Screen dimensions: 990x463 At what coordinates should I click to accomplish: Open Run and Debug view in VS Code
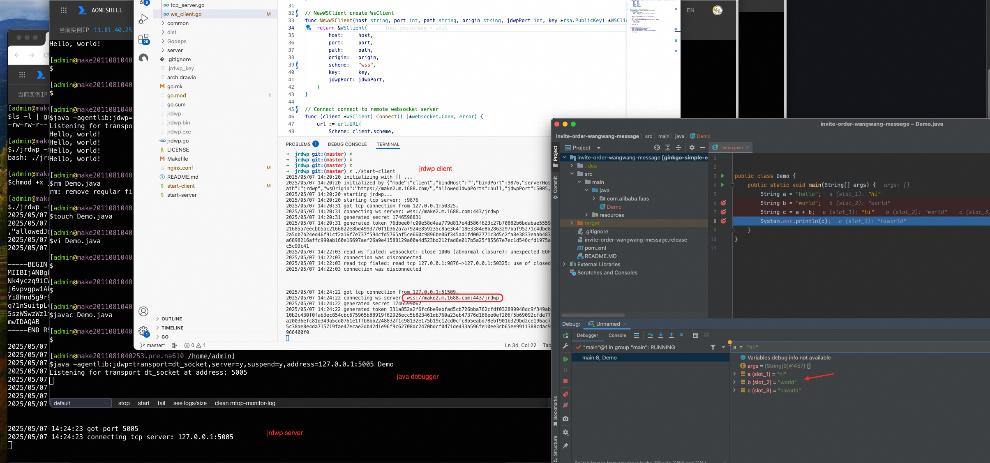pyautogui.click(x=143, y=19)
